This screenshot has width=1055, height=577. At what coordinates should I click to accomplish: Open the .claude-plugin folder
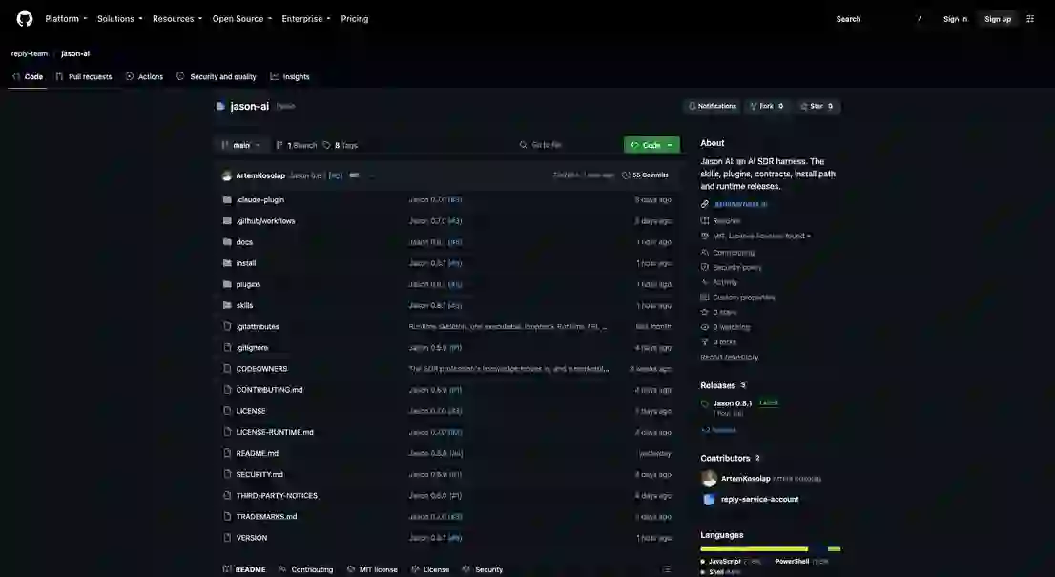pos(260,199)
